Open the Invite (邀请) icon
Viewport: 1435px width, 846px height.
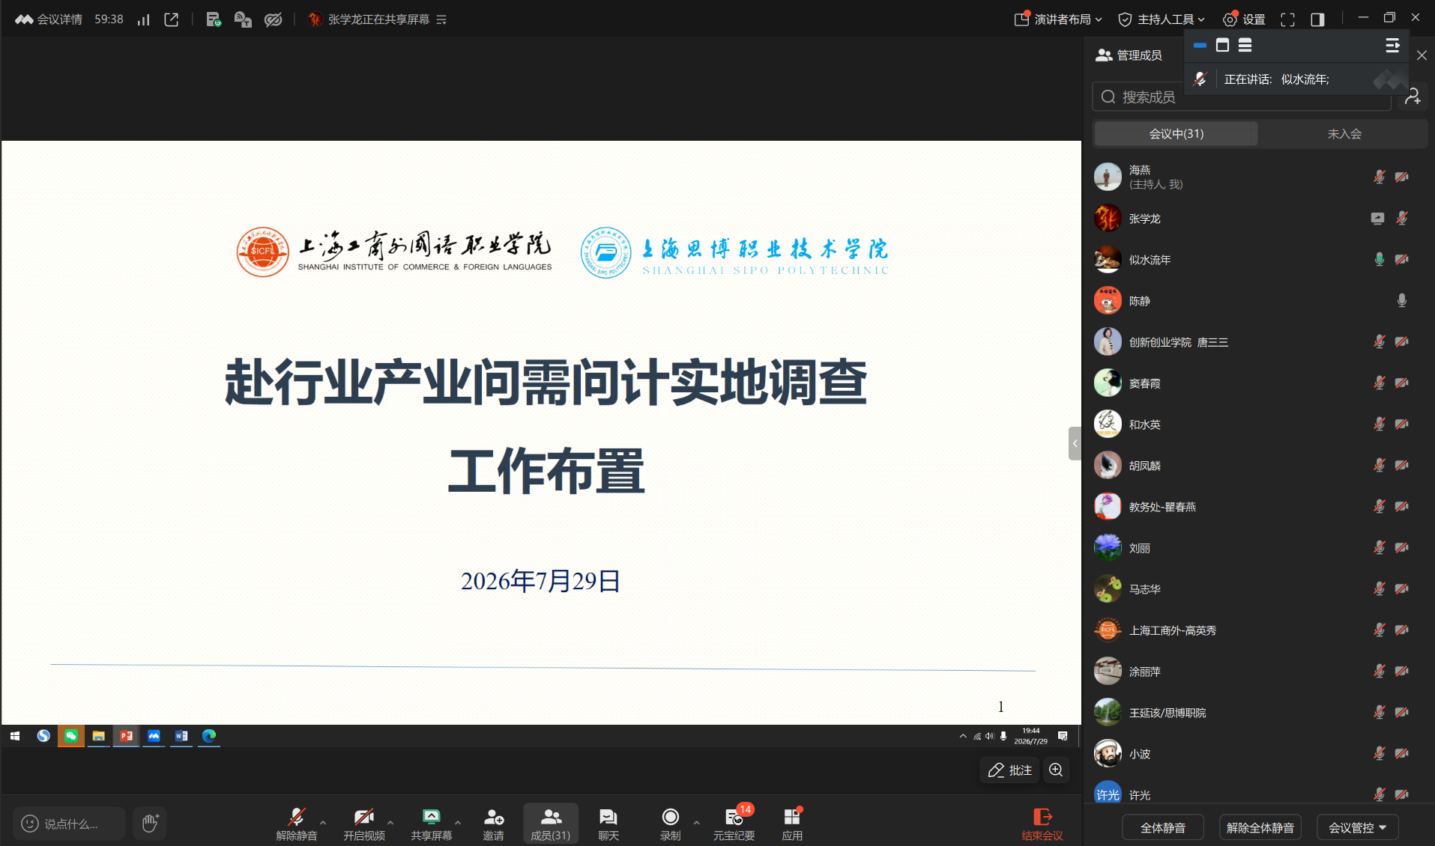point(494,823)
